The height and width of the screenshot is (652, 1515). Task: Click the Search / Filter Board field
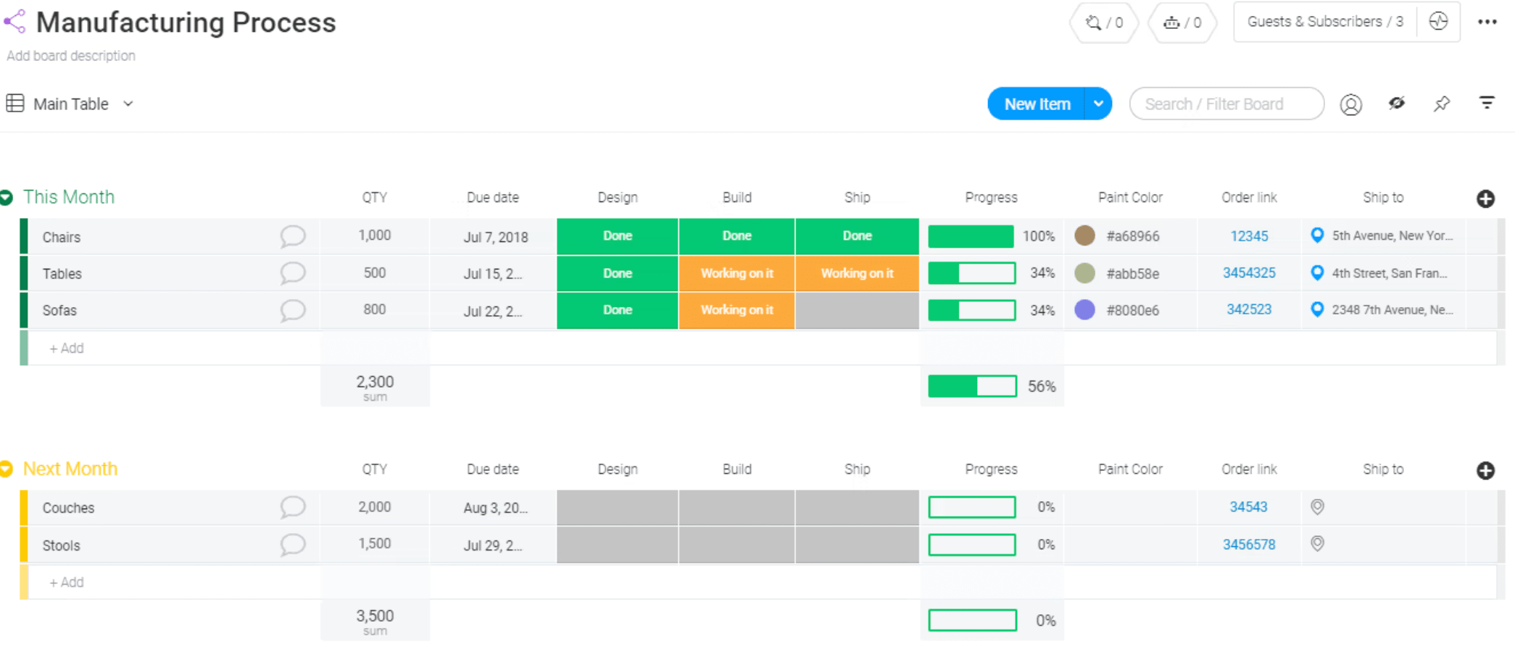[1226, 104]
